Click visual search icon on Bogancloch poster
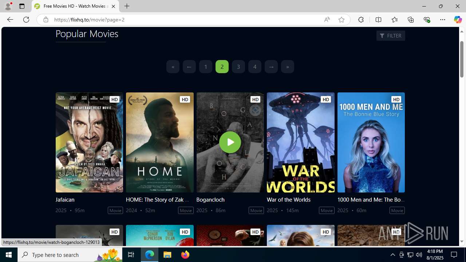466x262 pixels. click(x=255, y=110)
